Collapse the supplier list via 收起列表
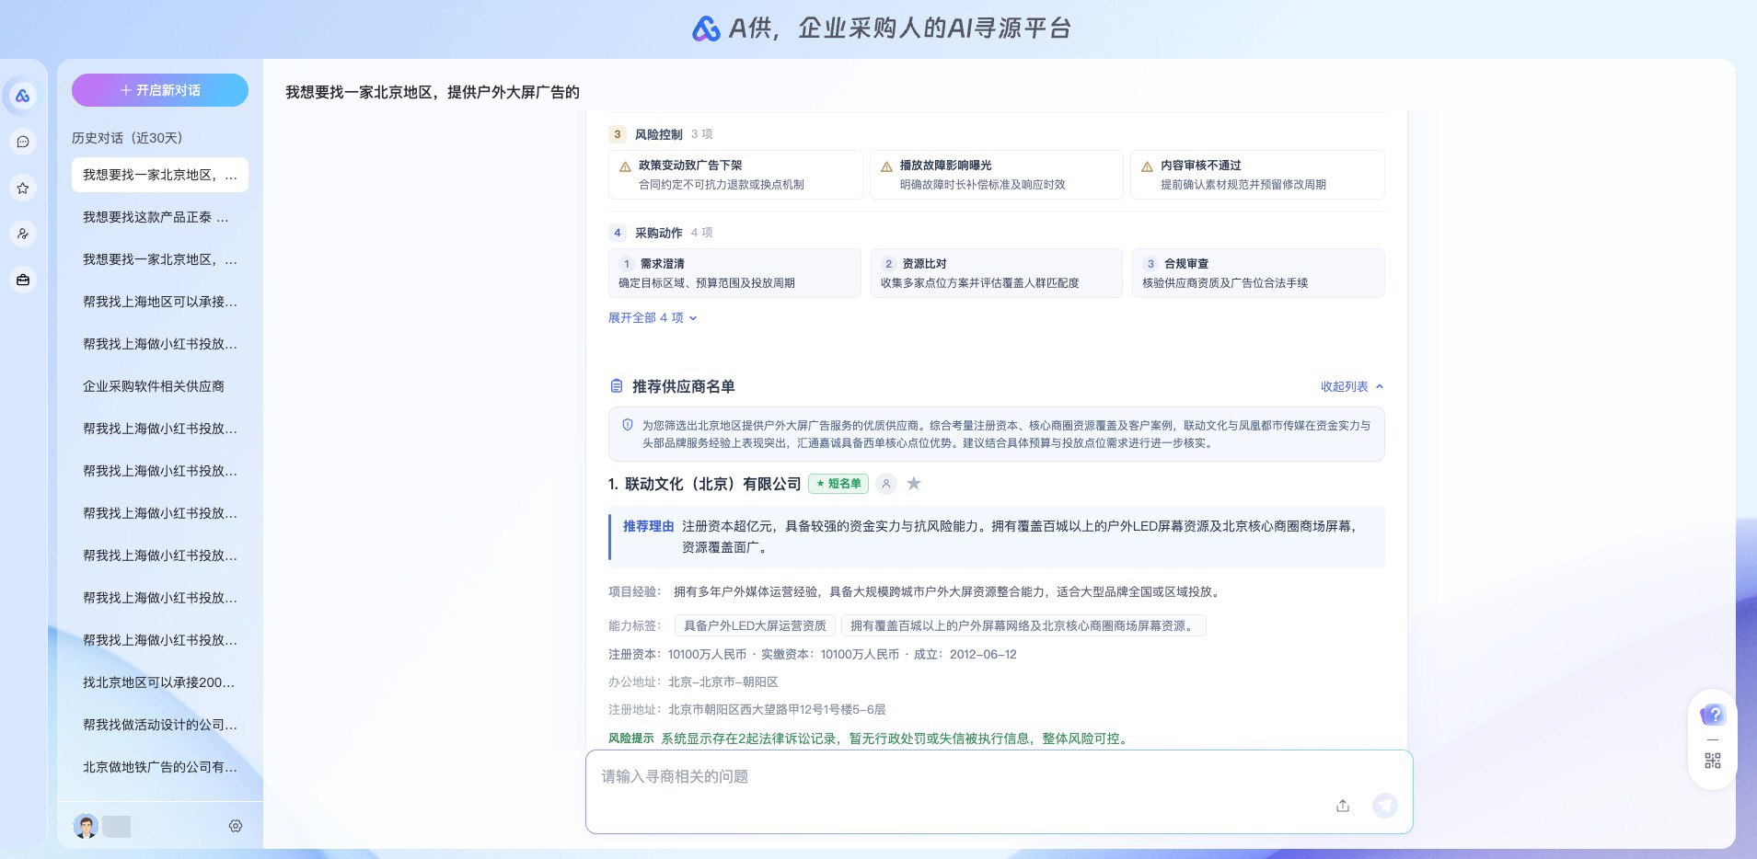This screenshot has height=859, width=1757. pos(1352,386)
